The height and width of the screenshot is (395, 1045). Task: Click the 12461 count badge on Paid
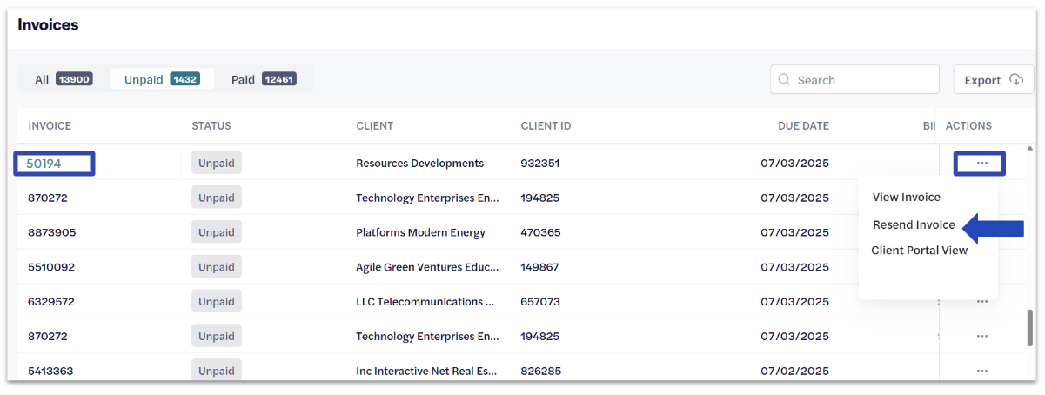pyautogui.click(x=278, y=79)
